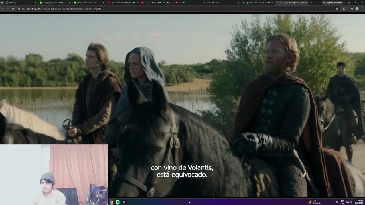Screen dimensions: 365x205
Task: Click the Pregunta a Gemini button
Action: (x=332, y=3)
